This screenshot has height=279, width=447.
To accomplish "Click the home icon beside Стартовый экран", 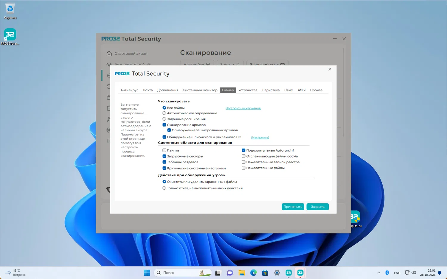I will click(109, 54).
